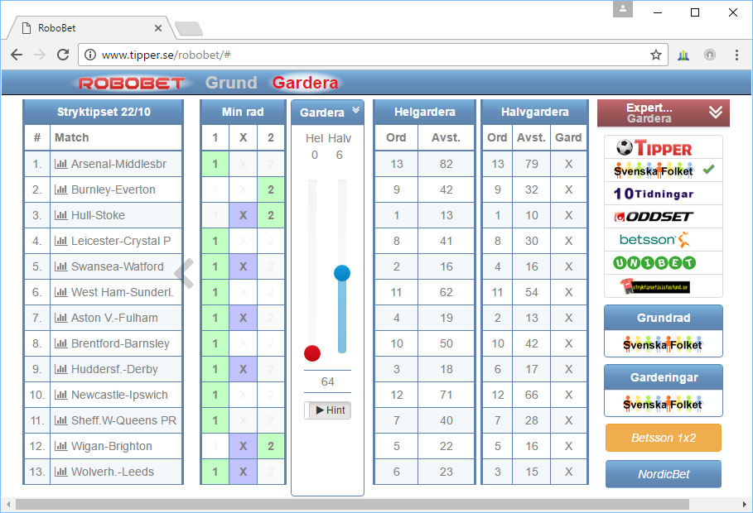This screenshot has height=513, width=753.
Task: Open stats chart icon for Wolverh.-Leeds
Action: click(x=60, y=472)
